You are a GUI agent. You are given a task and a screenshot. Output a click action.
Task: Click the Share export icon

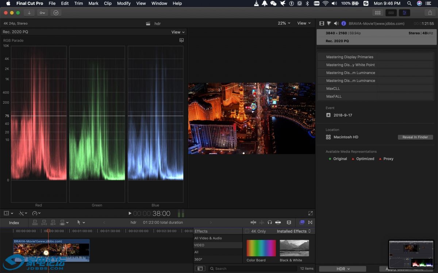(x=430, y=13)
